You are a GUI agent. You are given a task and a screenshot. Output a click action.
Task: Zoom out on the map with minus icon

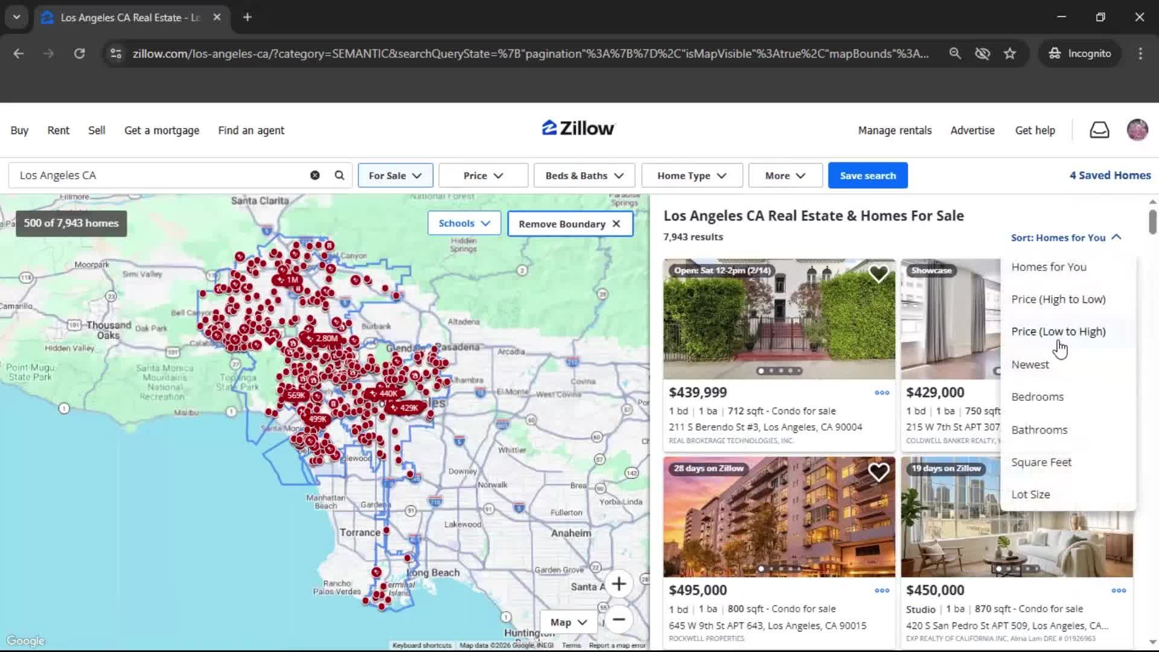(x=619, y=620)
